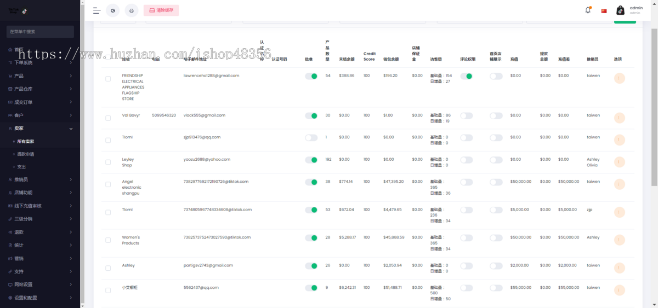
Task: Expand 产品仓库 using its chevron
Action: coord(71,89)
